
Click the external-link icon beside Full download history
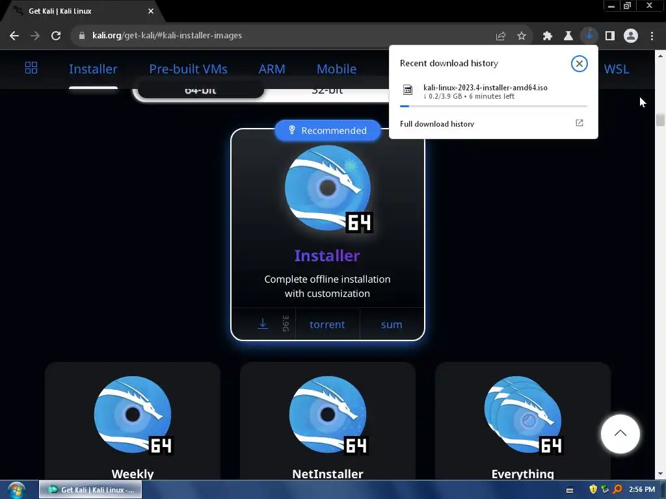579,123
